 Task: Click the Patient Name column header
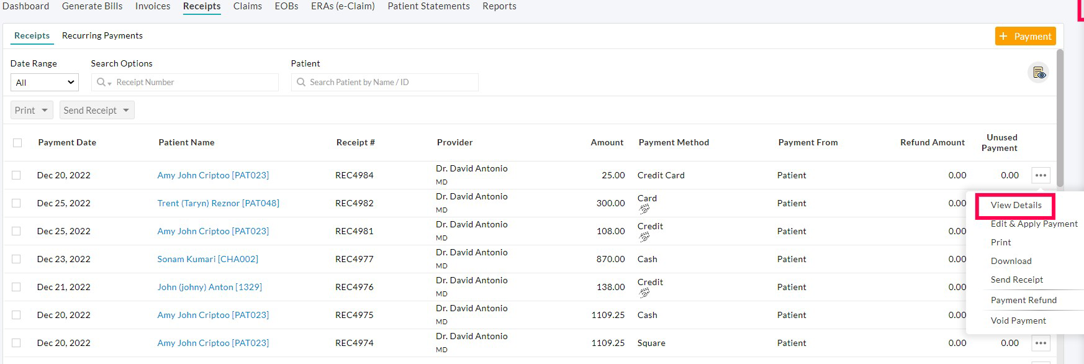[186, 142]
